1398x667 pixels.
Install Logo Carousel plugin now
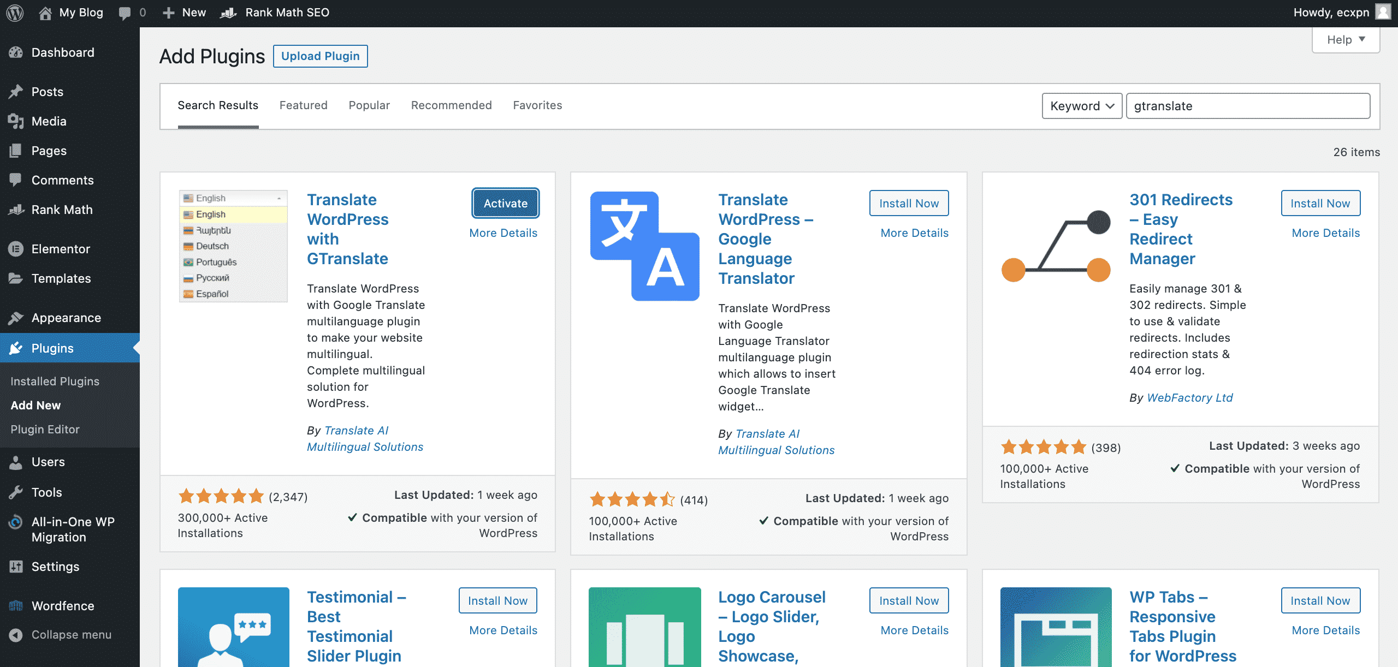point(909,600)
